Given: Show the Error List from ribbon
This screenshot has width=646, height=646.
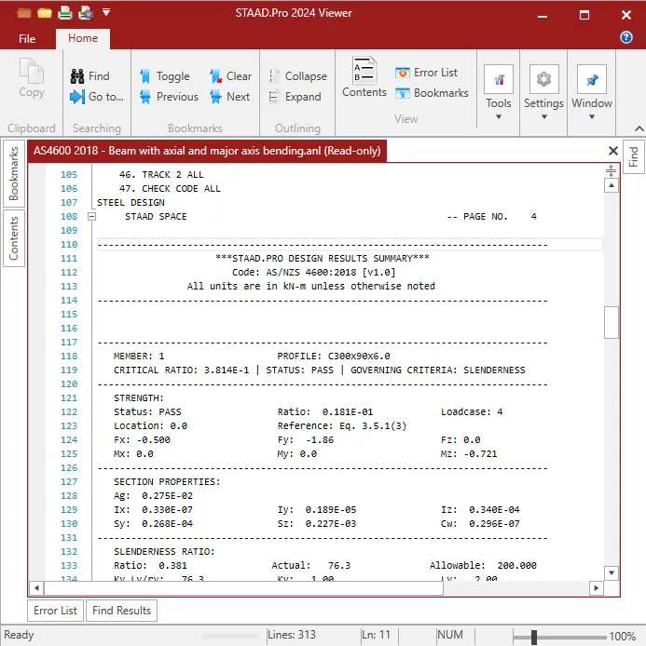Looking at the screenshot, I should (426, 73).
